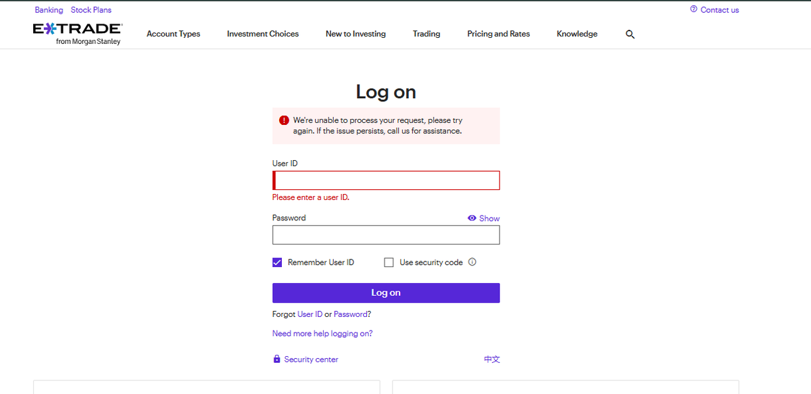Click the Use security code label text
The image size is (811, 394).
click(x=431, y=262)
